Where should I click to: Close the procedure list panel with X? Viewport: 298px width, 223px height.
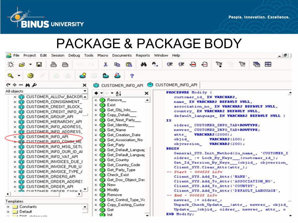point(147,93)
